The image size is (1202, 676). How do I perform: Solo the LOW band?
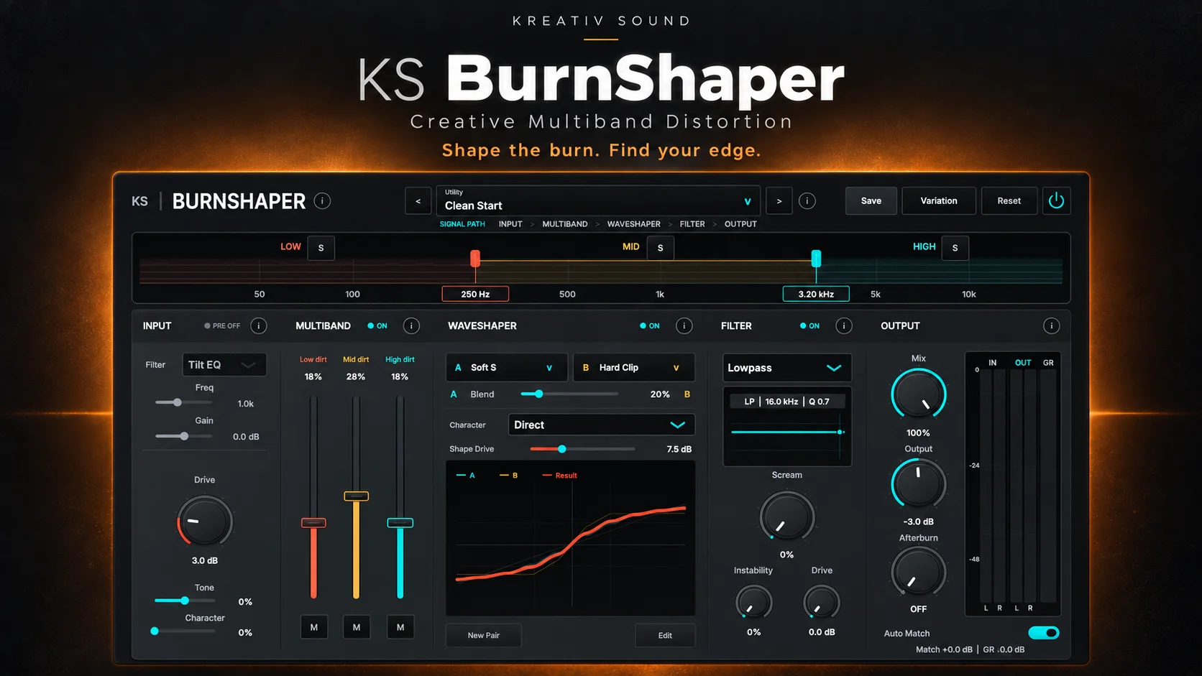[321, 248]
